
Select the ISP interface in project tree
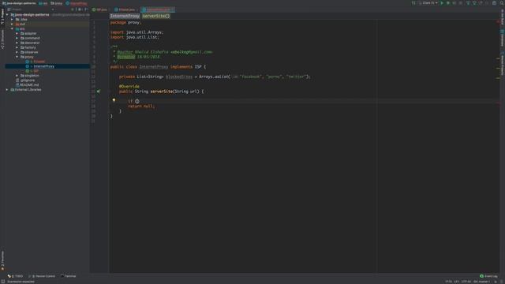(x=36, y=71)
